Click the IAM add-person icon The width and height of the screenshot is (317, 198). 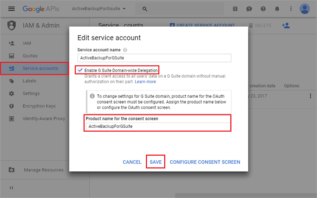pyautogui.click(x=12, y=43)
